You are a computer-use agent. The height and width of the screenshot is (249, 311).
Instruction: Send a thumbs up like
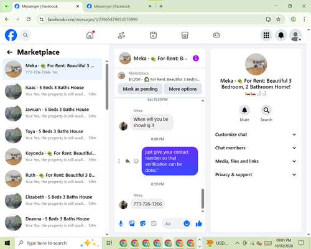pos(198,223)
